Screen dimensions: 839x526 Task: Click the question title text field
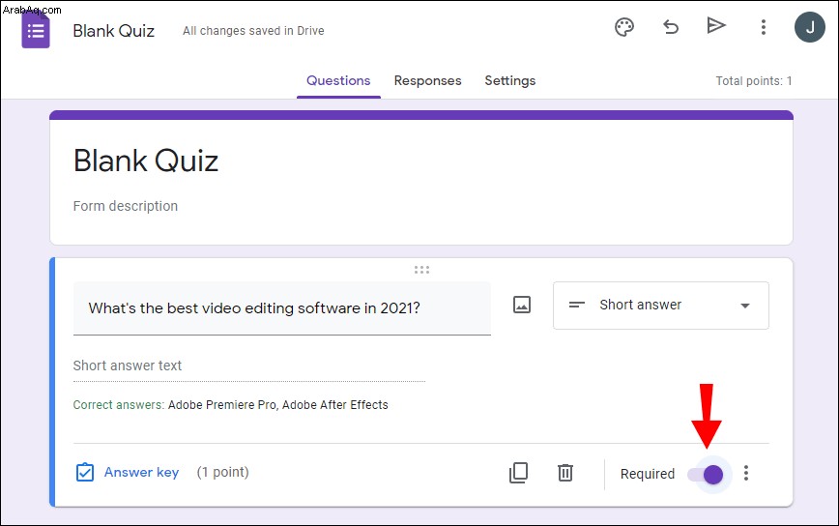coord(282,308)
